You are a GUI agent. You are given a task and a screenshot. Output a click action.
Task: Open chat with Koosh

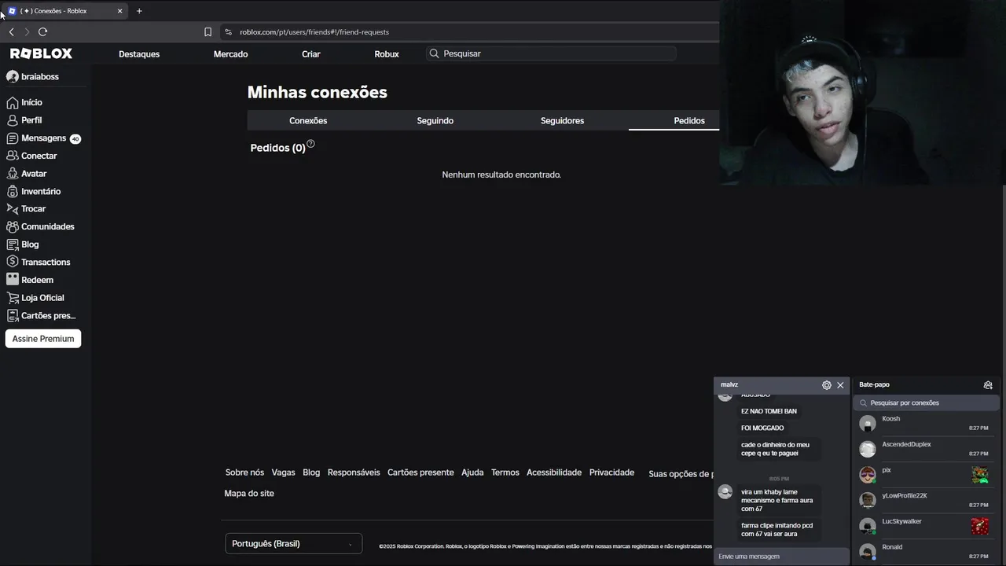[926, 424]
